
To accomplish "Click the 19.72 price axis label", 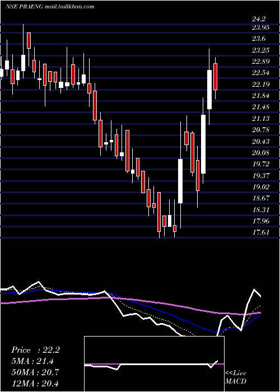I will click(260, 164).
